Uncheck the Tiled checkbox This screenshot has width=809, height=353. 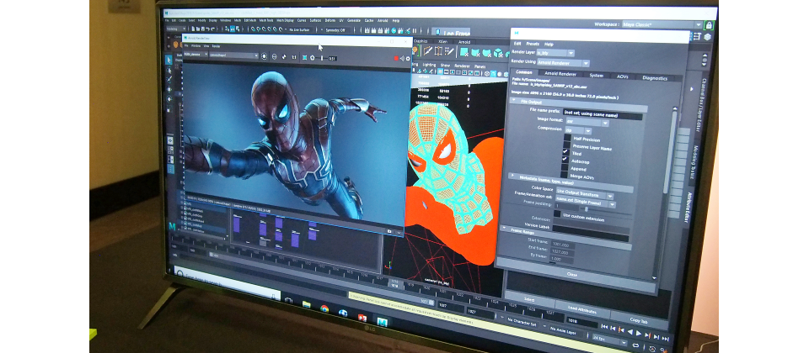click(x=565, y=153)
